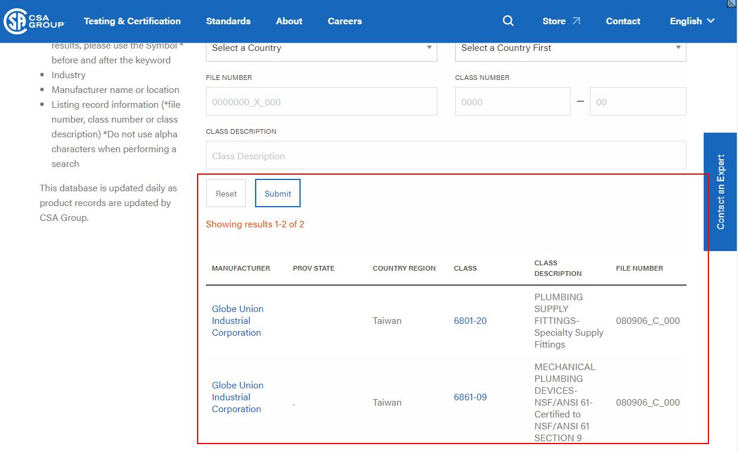738x453 pixels.
Task: Click the Store external link arrow icon
Action: [x=576, y=21]
